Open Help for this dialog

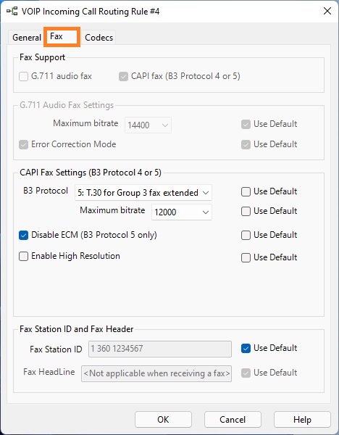coord(302,420)
